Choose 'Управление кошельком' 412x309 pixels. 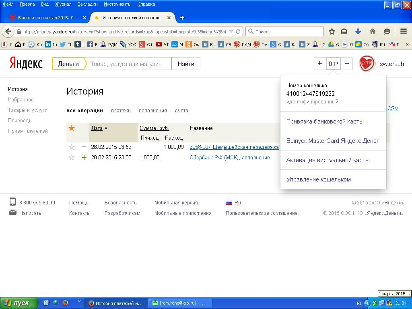[x=319, y=179]
